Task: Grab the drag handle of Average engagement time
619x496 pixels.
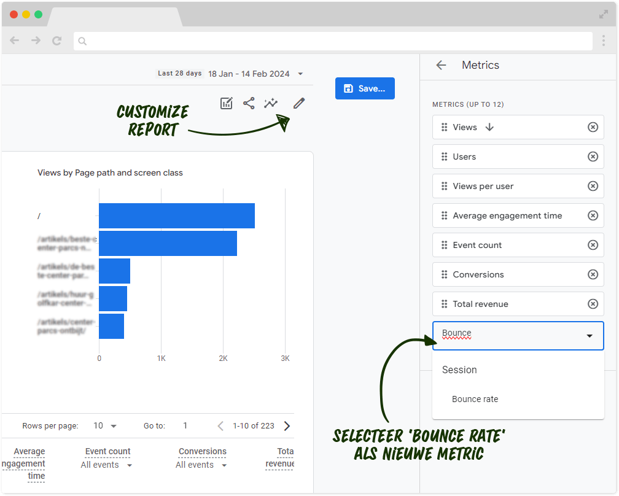Action: click(x=444, y=215)
